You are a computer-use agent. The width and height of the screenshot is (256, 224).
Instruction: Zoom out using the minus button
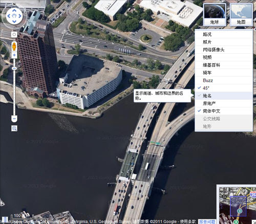click(14, 119)
